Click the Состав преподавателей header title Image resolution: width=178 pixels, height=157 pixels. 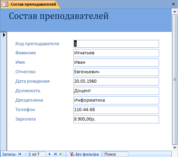pos(59,16)
